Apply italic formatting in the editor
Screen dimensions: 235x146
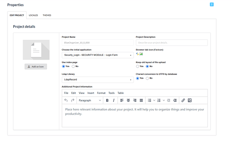tap(114, 100)
